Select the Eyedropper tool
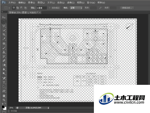 click(4, 39)
